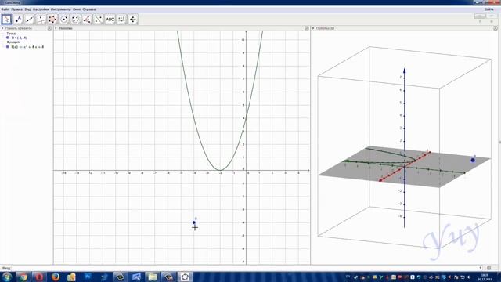Open the Настройки menu

(x=41, y=9)
